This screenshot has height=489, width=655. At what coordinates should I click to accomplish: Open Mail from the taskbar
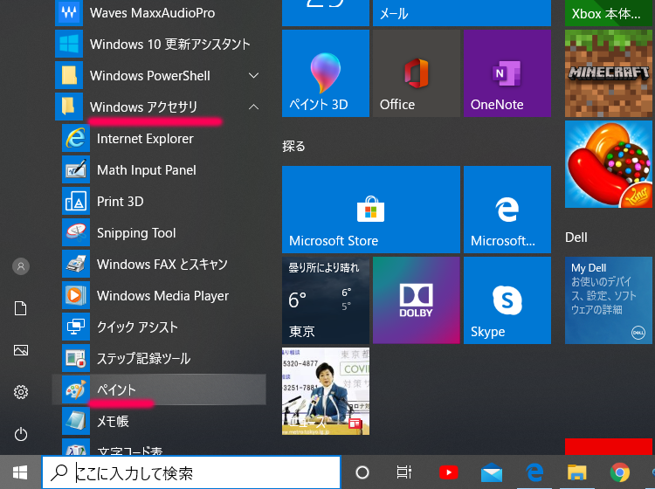tap(491, 472)
